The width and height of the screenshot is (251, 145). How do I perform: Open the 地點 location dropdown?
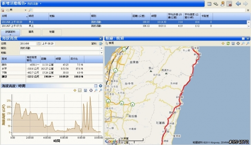pyautogui.click(x=102, y=53)
